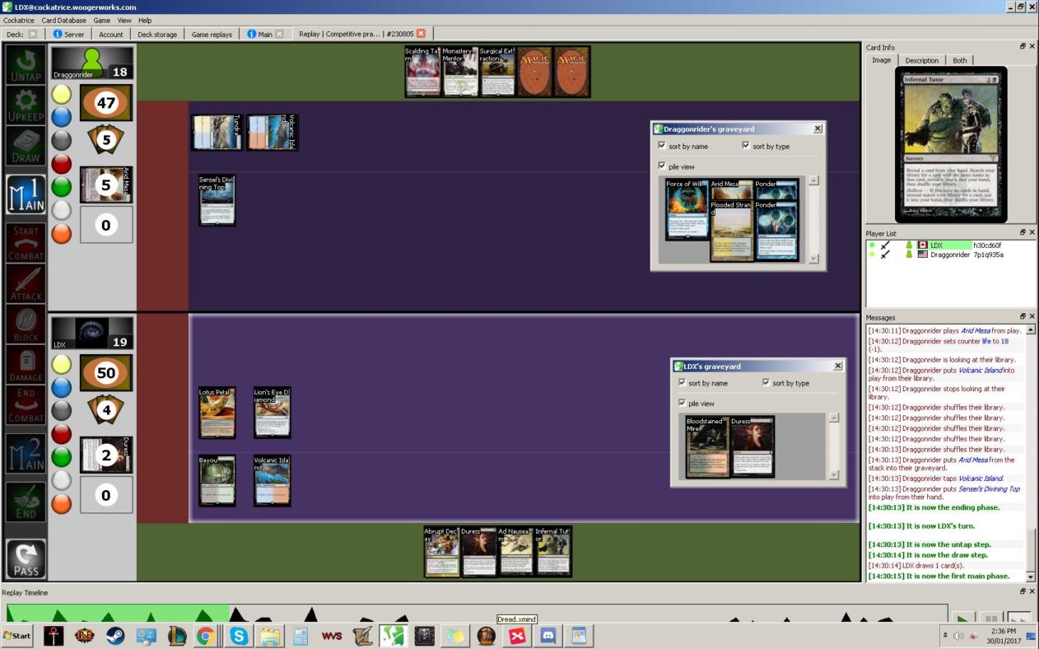Viewport: 1039px width, 649px height.
Task: Select the Both tab in Card Info
Action: (960, 60)
